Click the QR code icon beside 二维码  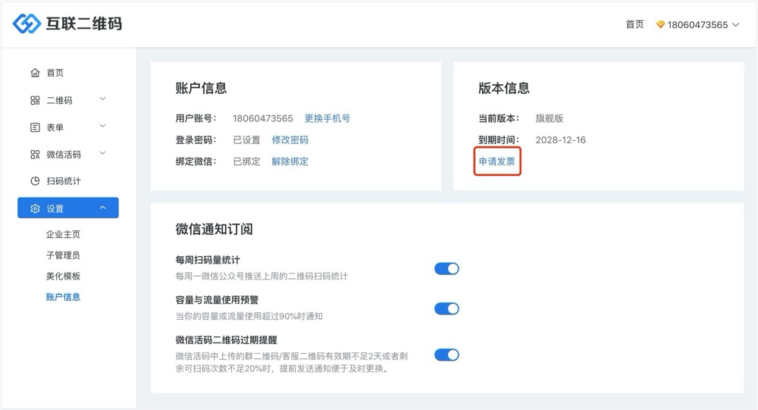(35, 101)
